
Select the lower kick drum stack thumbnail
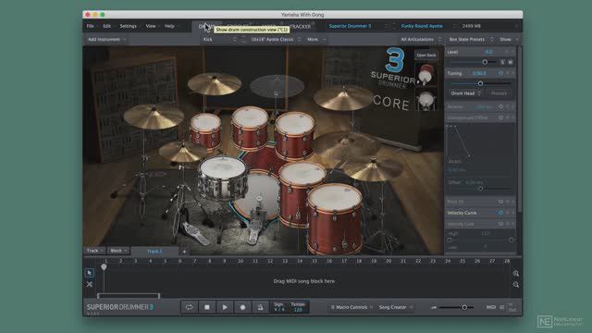click(426, 100)
